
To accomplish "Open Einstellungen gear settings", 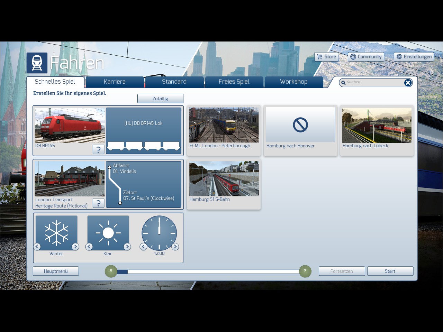I will tap(414, 57).
